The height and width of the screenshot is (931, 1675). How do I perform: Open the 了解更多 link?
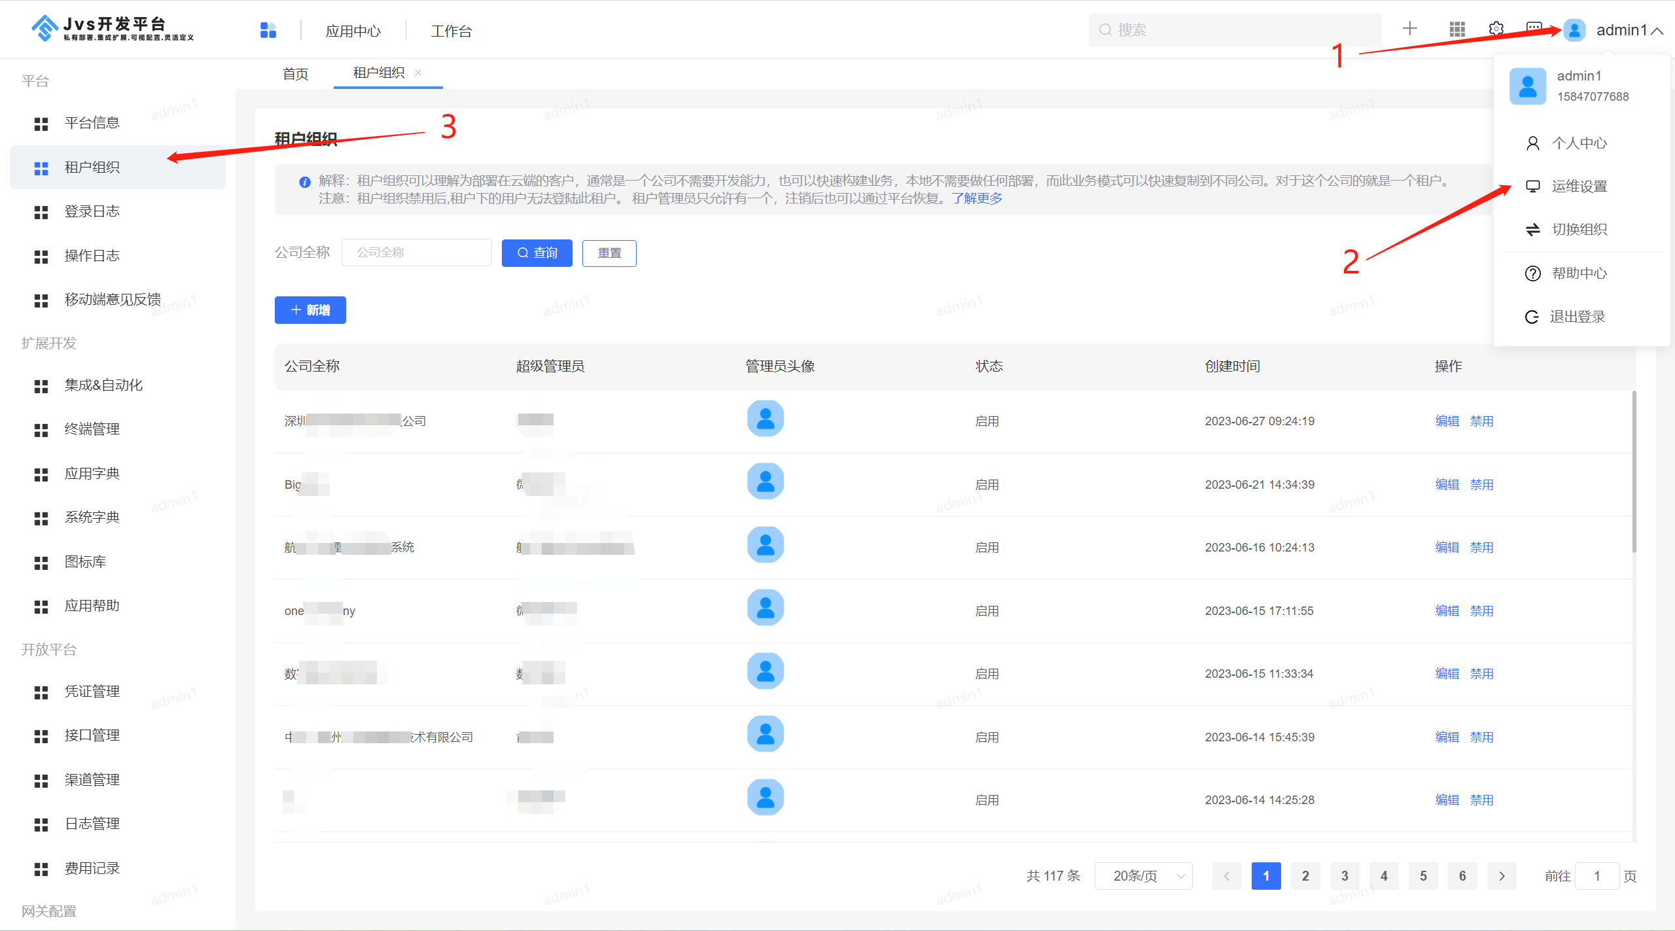977,198
